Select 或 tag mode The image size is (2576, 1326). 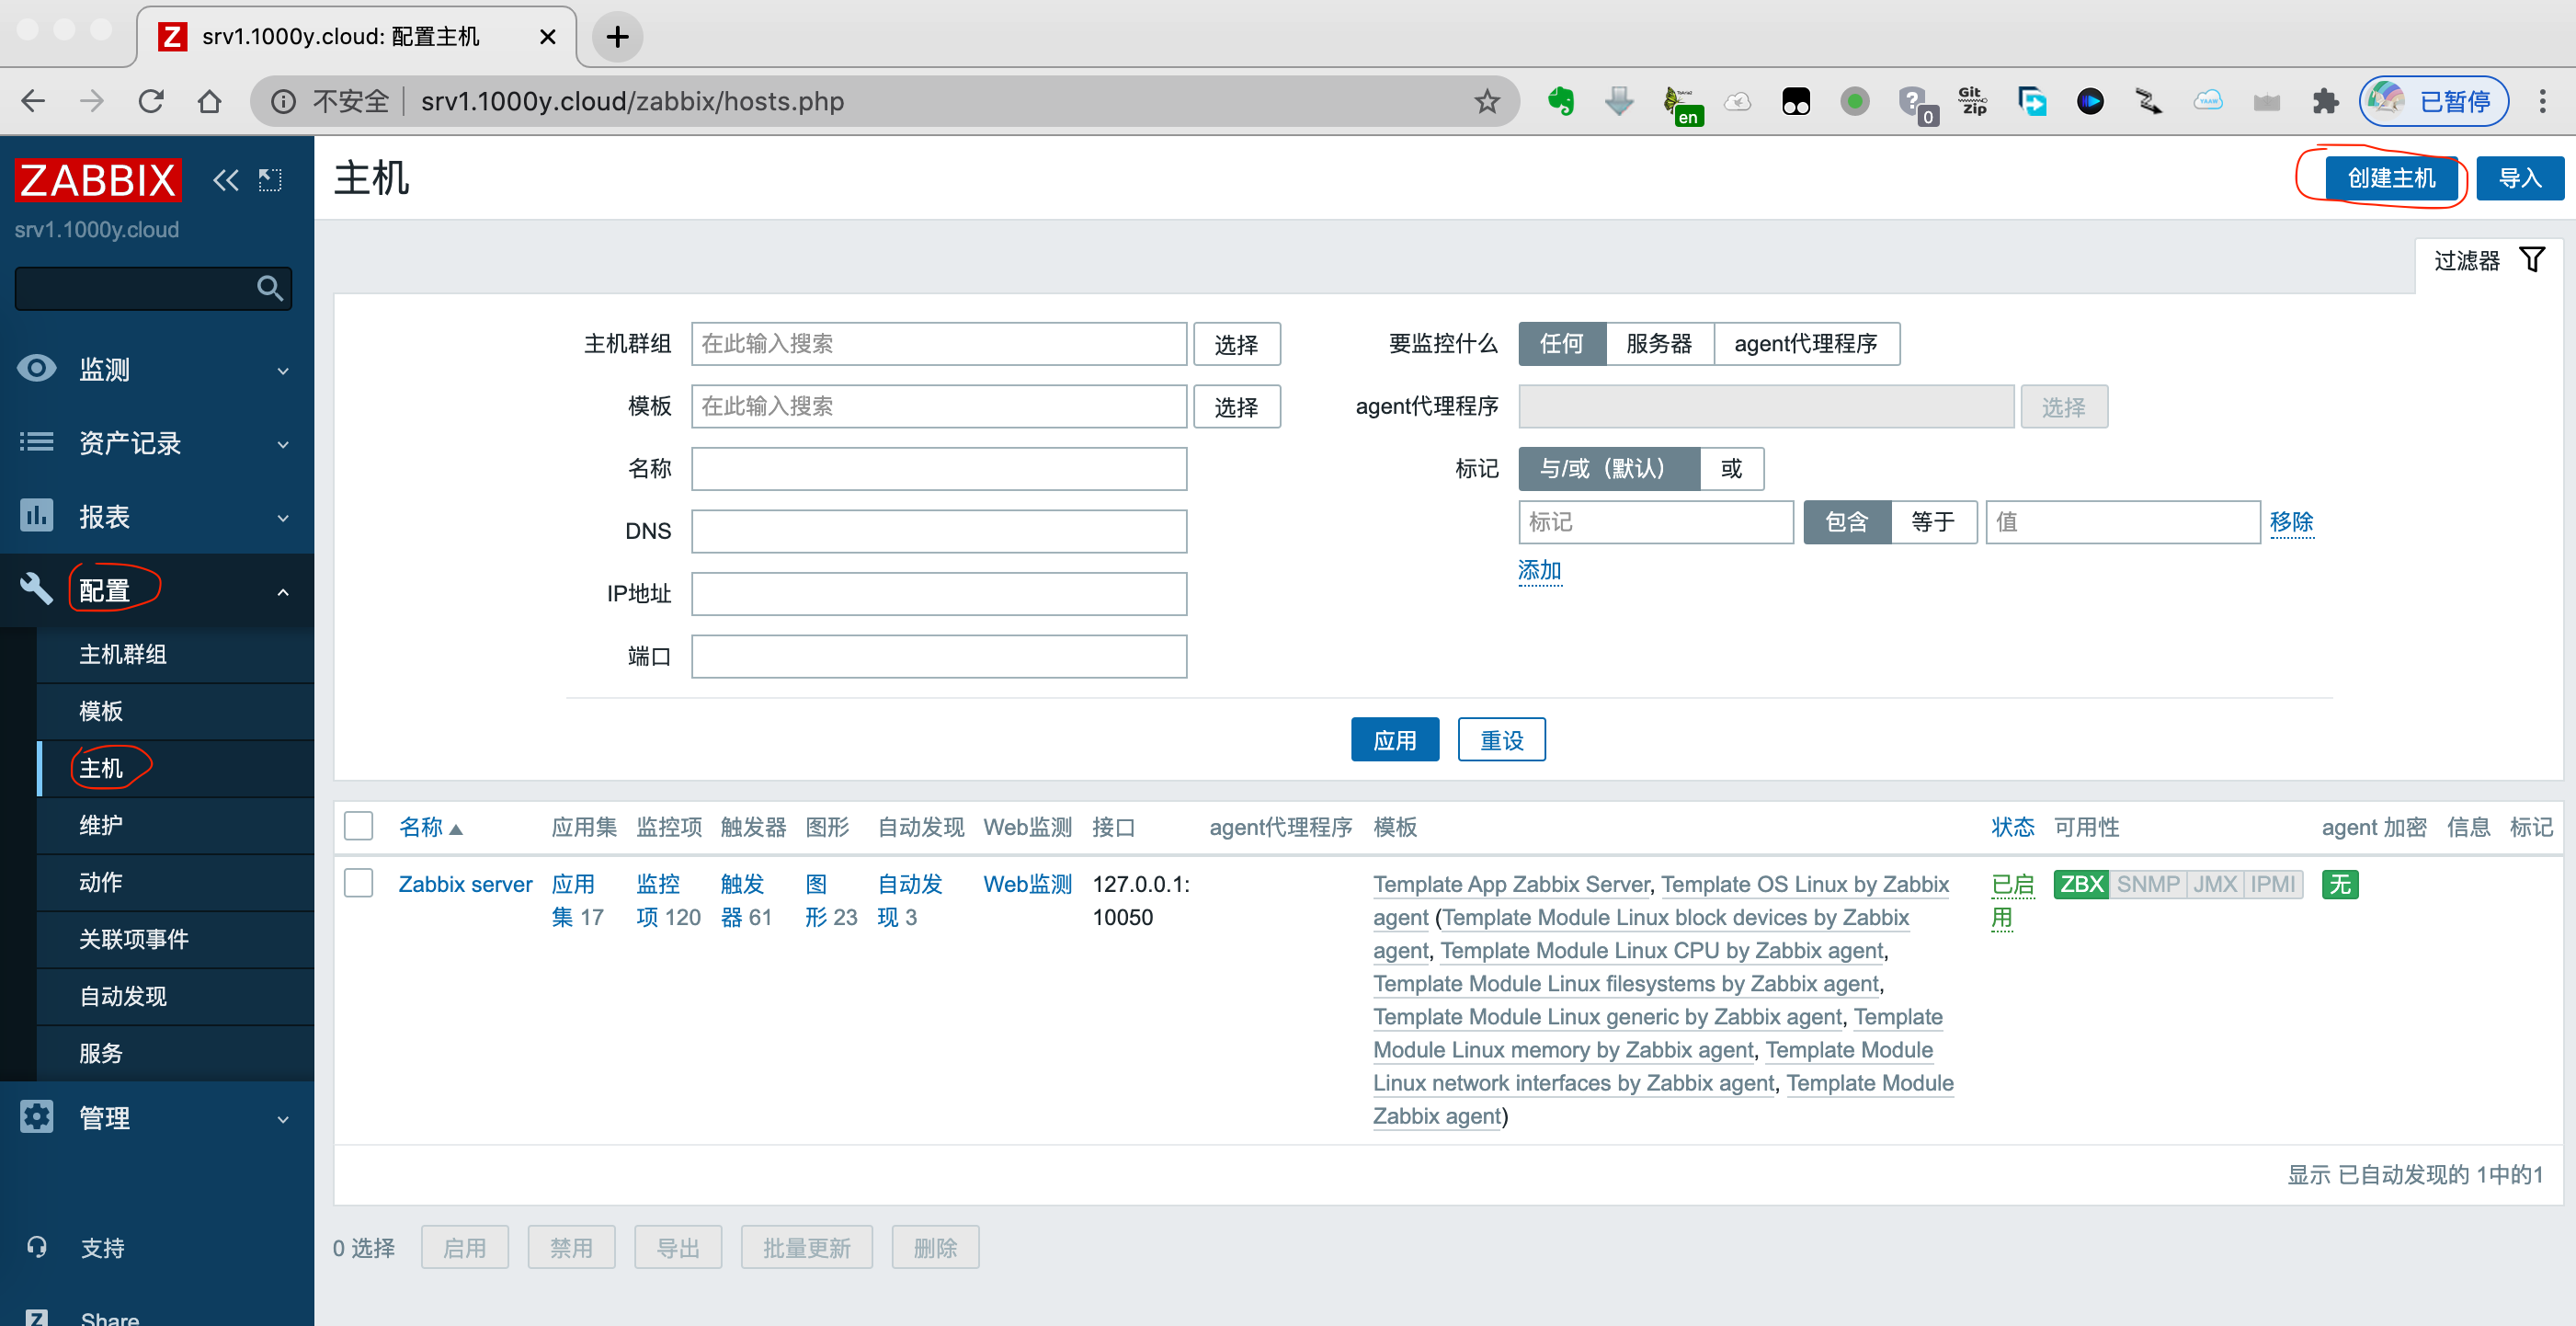(x=1731, y=468)
